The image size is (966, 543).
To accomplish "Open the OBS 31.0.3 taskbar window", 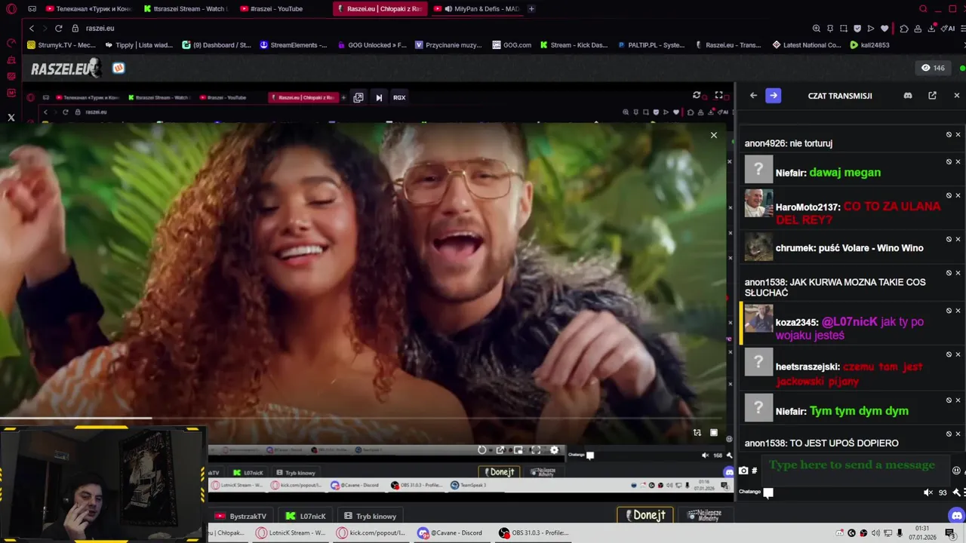I will [x=534, y=532].
